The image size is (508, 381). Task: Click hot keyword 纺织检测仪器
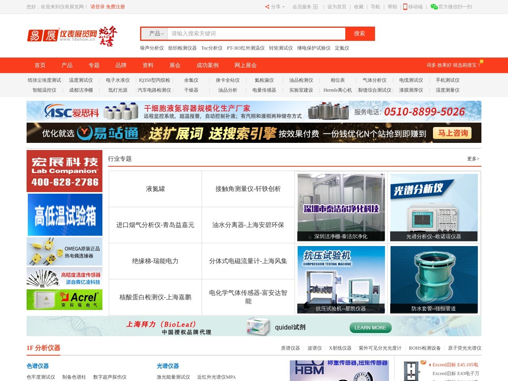183,48
